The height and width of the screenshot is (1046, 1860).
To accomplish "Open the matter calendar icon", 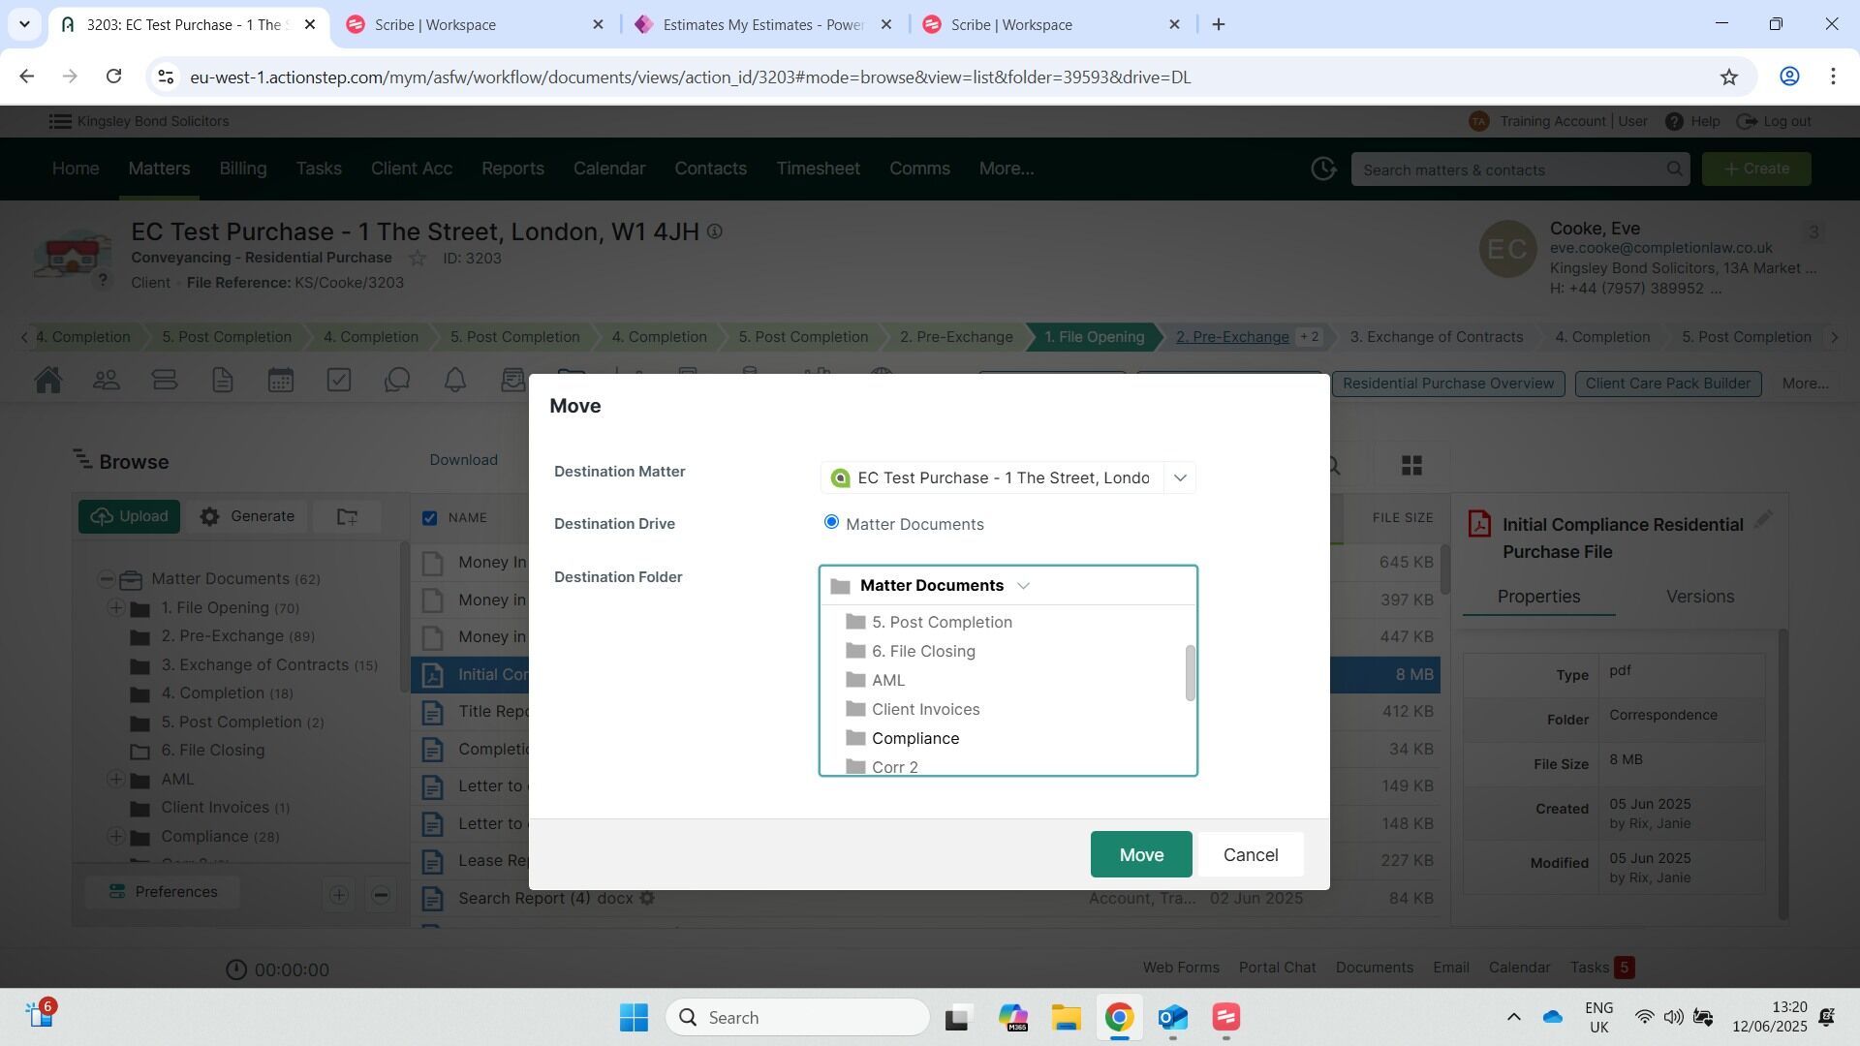I will coord(281,381).
